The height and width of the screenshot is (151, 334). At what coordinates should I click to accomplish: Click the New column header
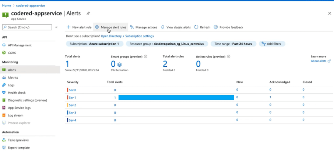tap(239, 82)
